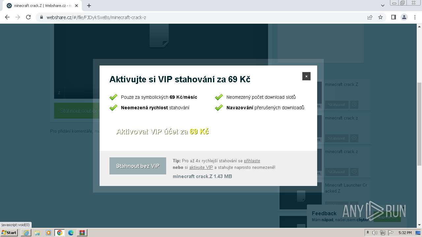The image size is (422, 237).
Task: Bookmark this page with star icon
Action: click(x=380, y=17)
